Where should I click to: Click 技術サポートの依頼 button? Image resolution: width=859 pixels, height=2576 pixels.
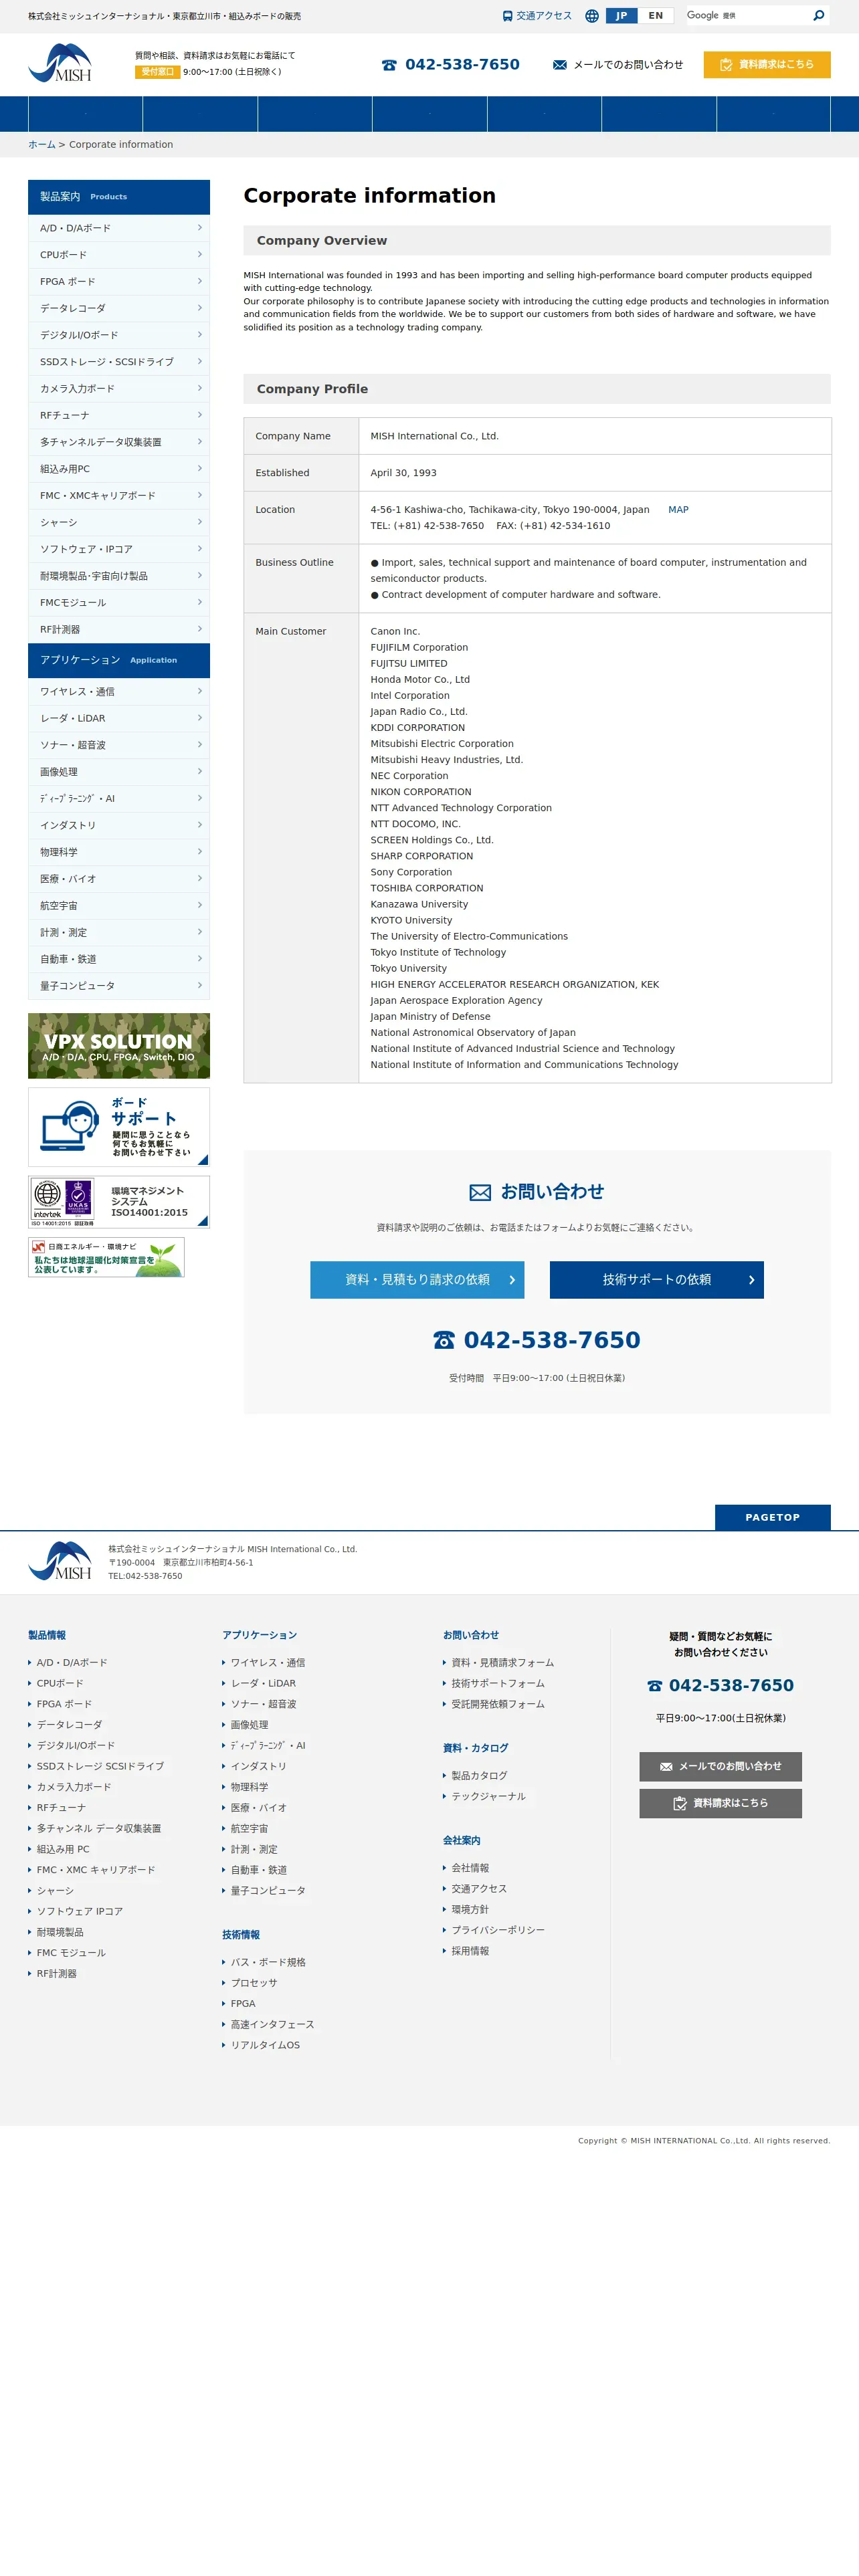tap(657, 1280)
